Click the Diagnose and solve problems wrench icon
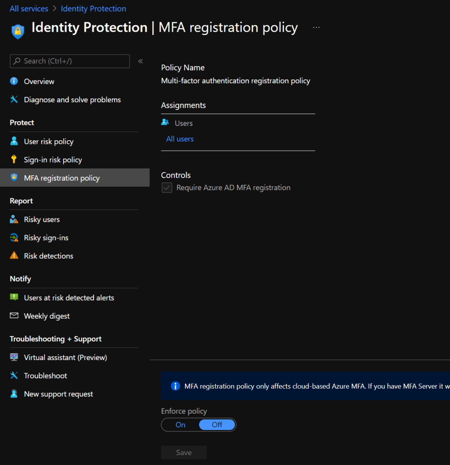Screen dimensions: 450x465 pyautogui.click(x=14, y=99)
